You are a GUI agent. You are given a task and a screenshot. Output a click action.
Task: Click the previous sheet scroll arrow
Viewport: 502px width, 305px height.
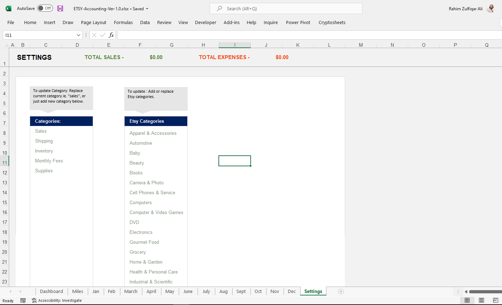coord(10,291)
